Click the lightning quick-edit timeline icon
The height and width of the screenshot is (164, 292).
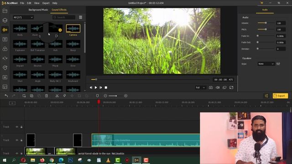64,96
